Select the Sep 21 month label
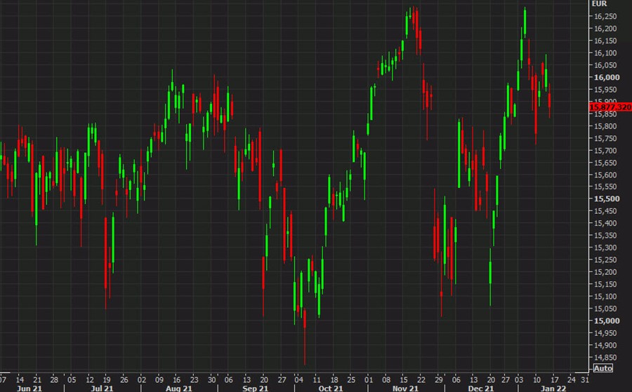 coord(256,388)
